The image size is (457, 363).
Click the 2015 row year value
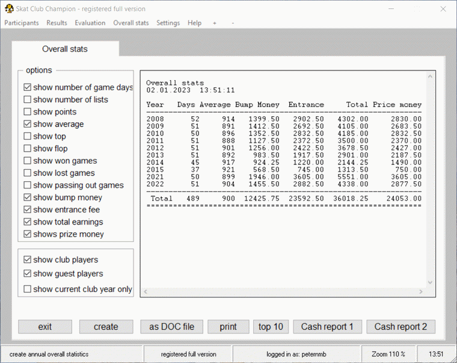155,170
